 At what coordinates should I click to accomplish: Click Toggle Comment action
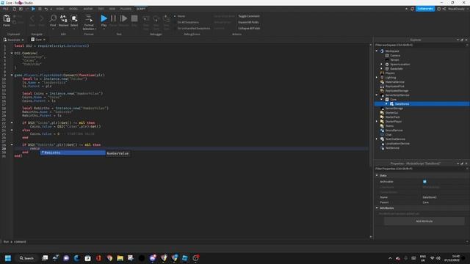(249, 16)
